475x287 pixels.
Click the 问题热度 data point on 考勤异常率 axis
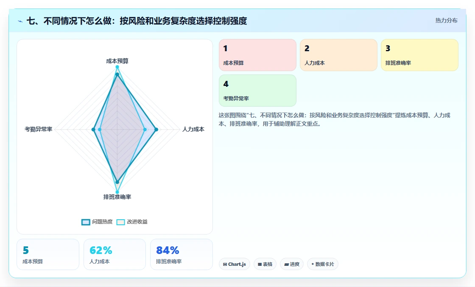[93, 130]
